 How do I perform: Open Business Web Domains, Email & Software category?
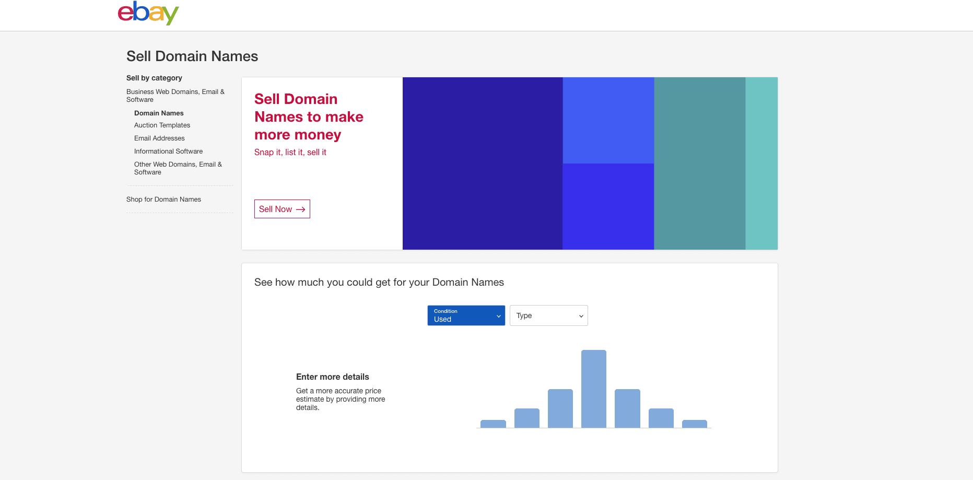coord(175,96)
